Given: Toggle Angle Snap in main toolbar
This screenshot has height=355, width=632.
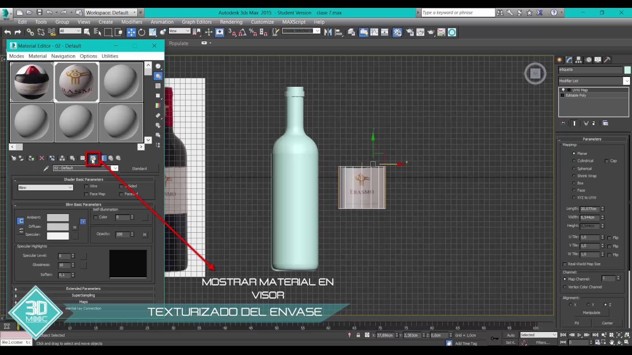Looking at the screenshot, I should click(x=242, y=32).
